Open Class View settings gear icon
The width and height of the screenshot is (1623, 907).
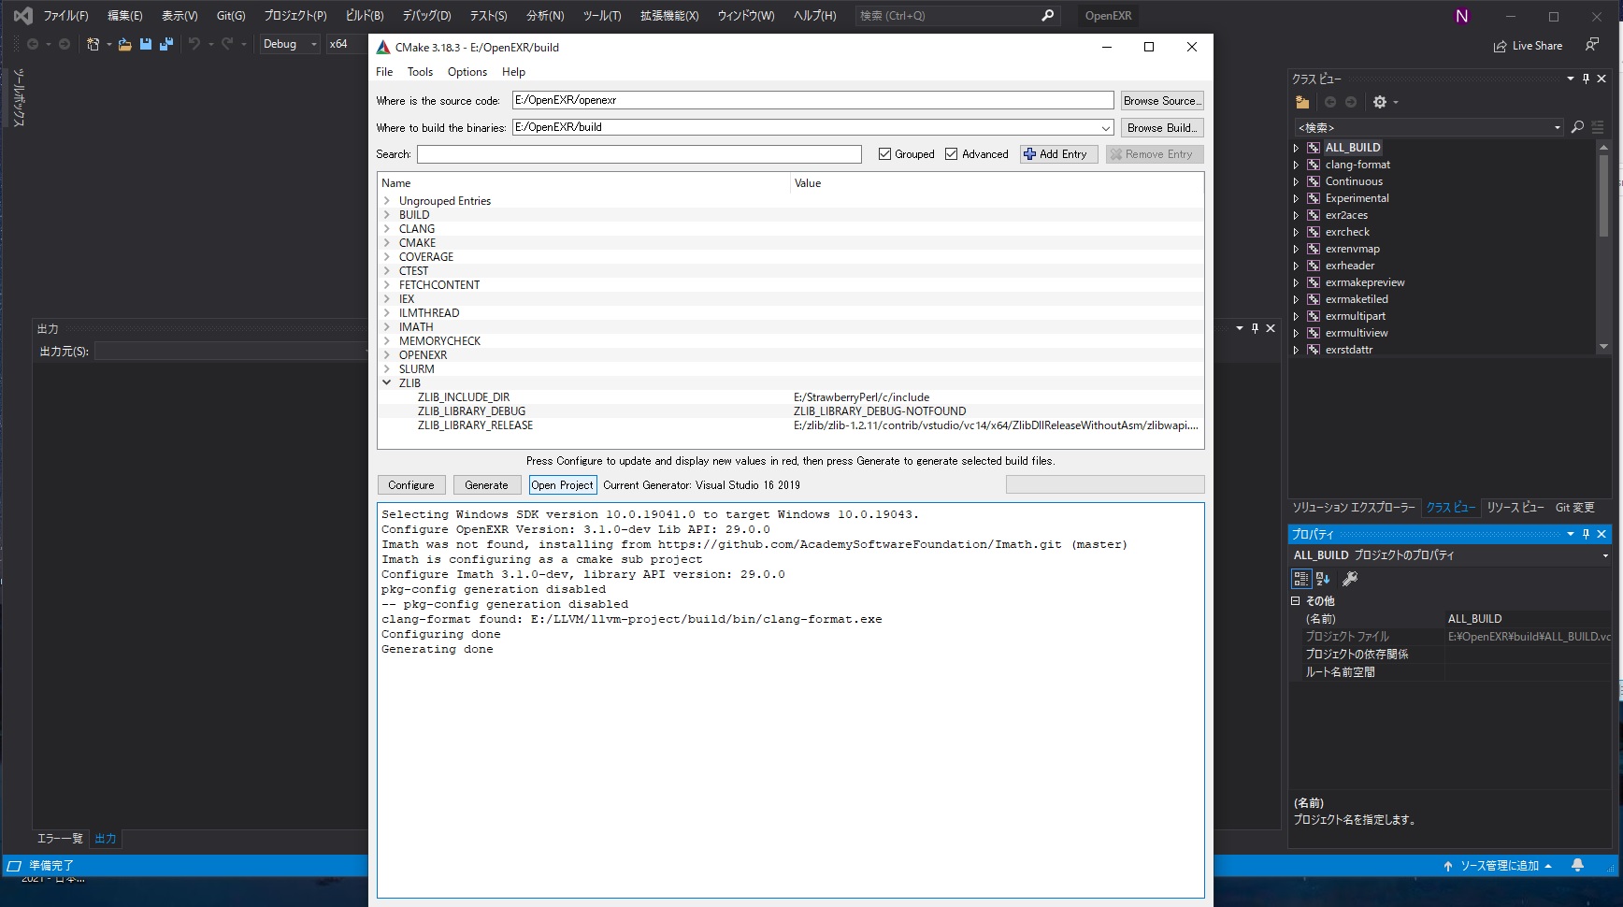[1381, 103]
